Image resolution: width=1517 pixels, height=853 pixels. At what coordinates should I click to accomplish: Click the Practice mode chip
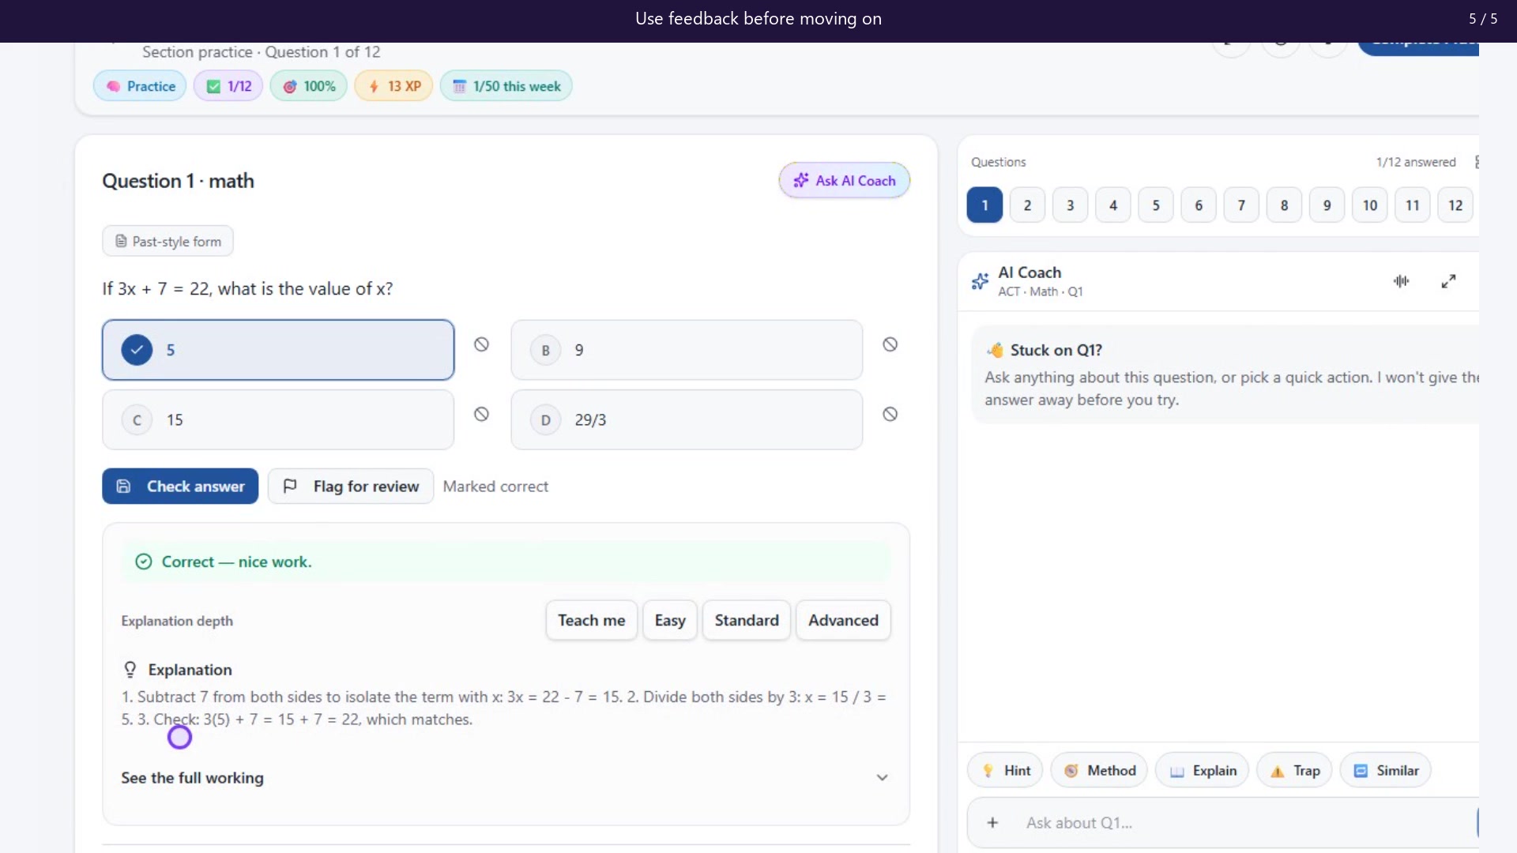[140, 86]
